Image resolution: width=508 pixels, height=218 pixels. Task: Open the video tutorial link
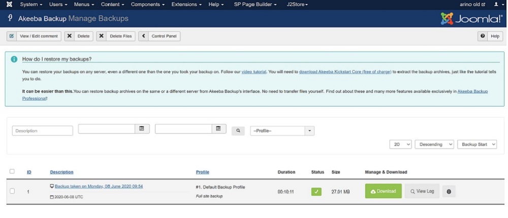(x=254, y=71)
